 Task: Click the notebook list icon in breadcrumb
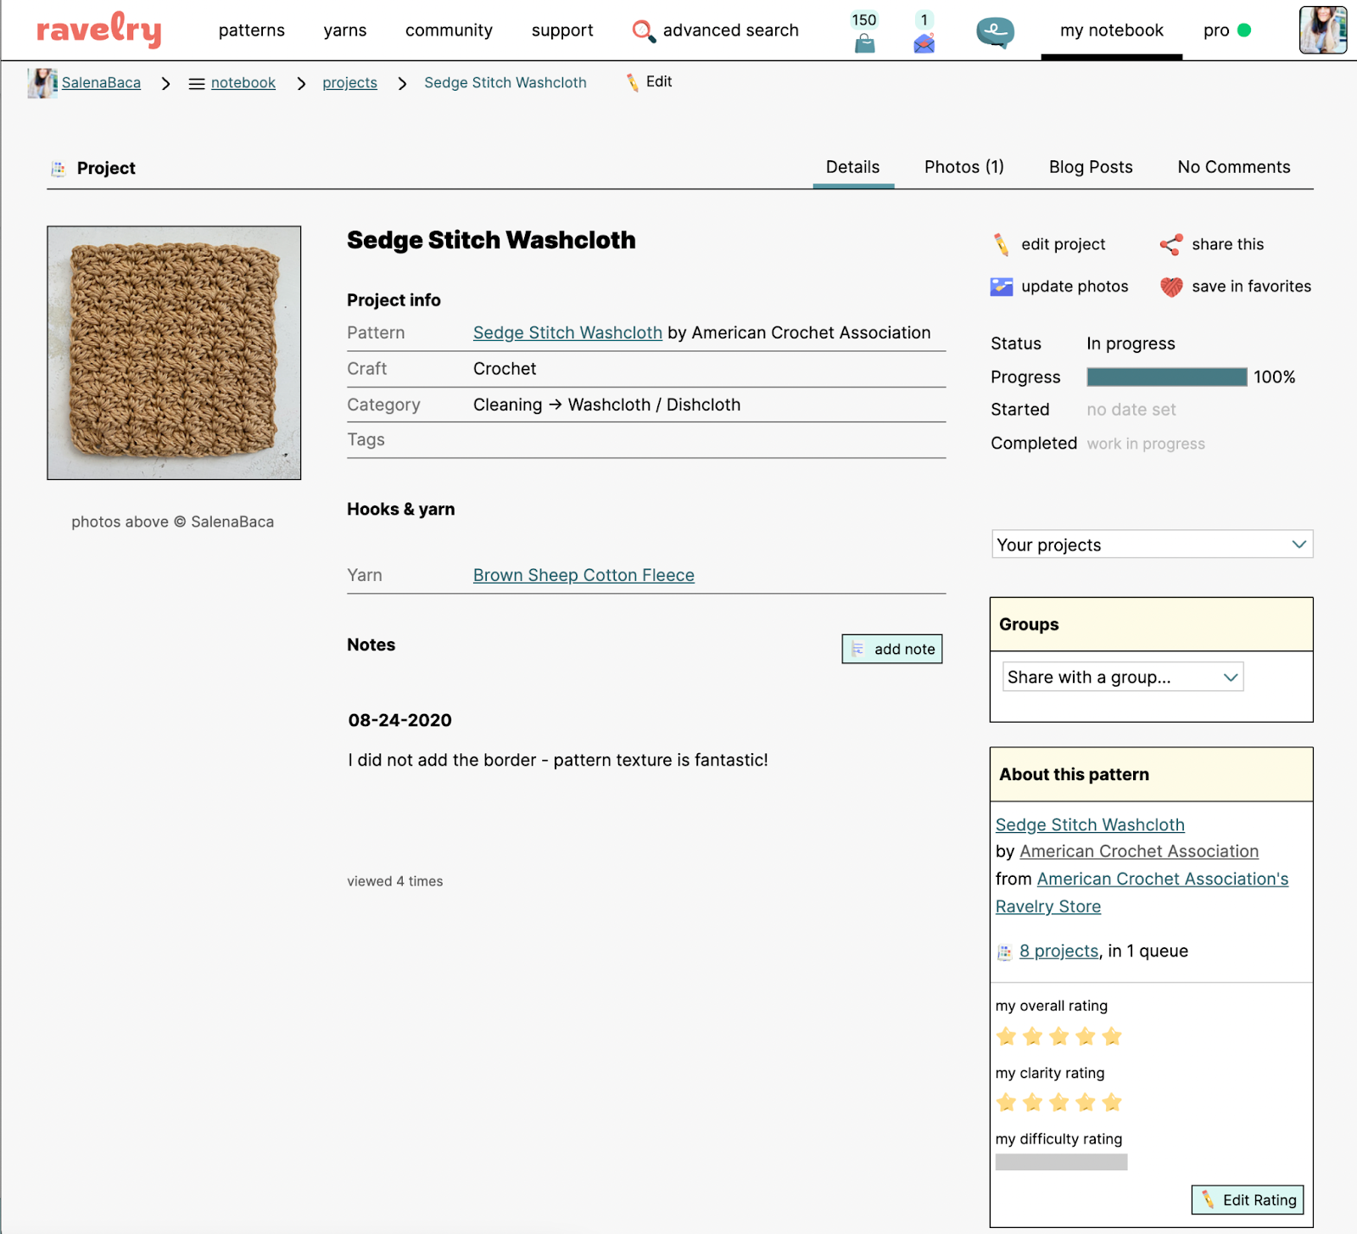coord(197,84)
